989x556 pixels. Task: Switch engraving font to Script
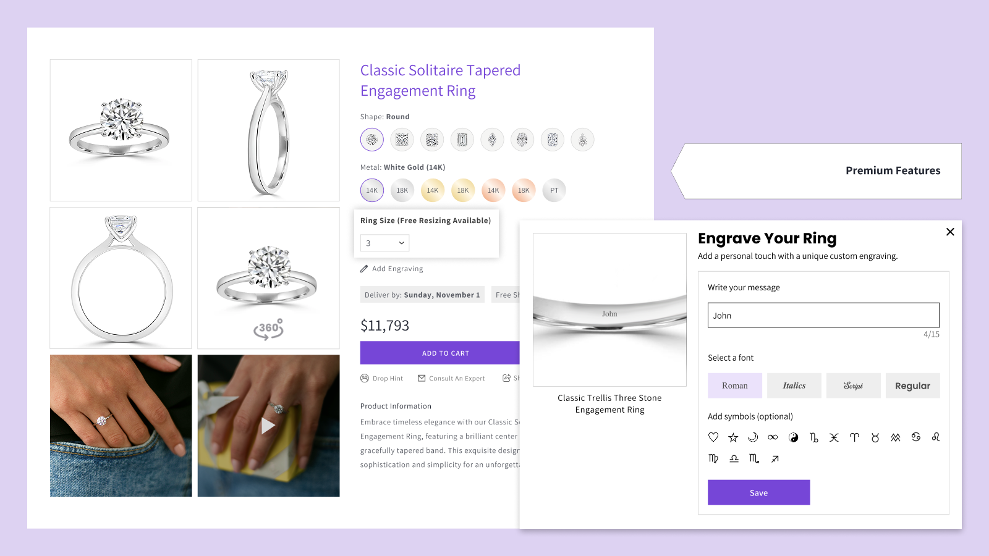pos(854,385)
